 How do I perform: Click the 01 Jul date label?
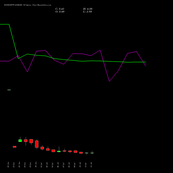[42, 165]
